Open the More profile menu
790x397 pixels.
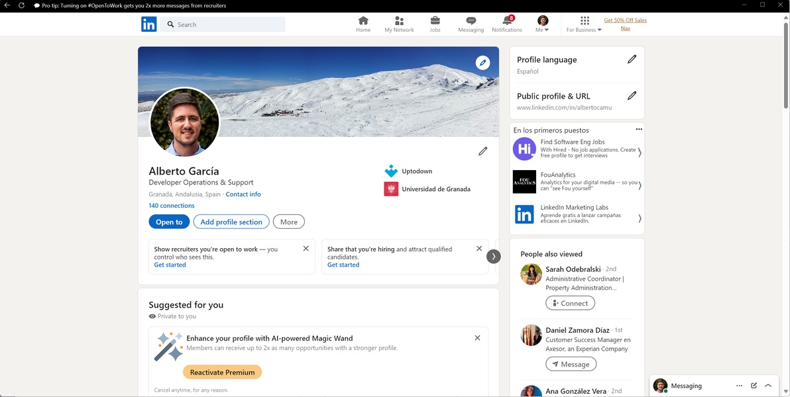coord(288,222)
